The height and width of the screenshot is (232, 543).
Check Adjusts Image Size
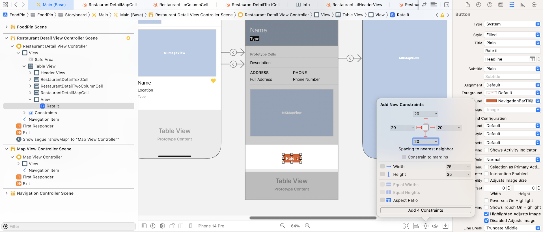click(486, 180)
